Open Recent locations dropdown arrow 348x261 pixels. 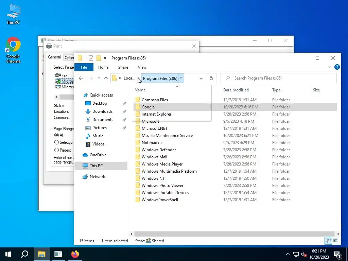click(99, 78)
